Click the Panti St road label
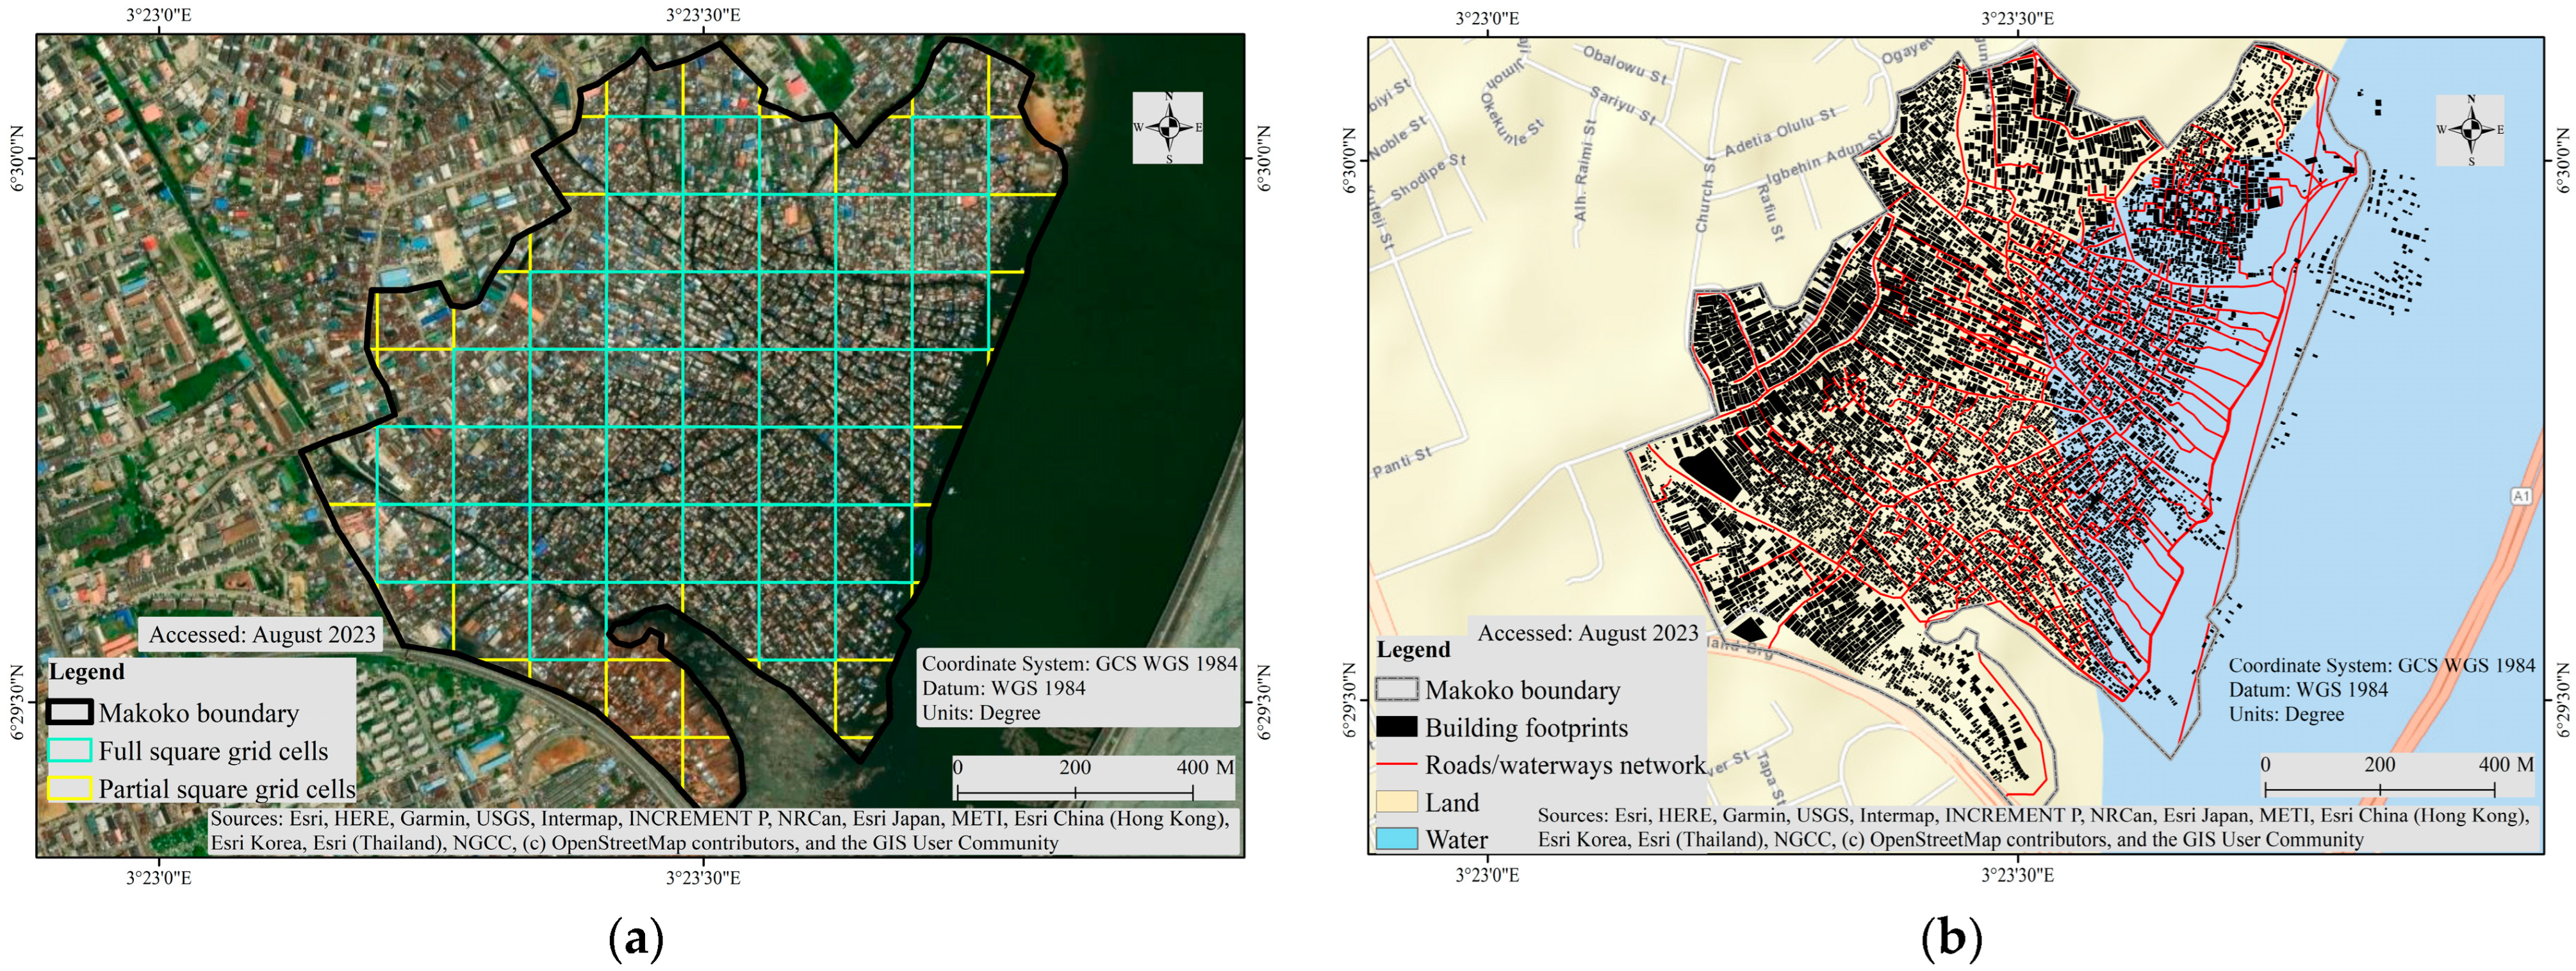Image resolution: width=2576 pixels, height=971 pixels. [x=1402, y=461]
